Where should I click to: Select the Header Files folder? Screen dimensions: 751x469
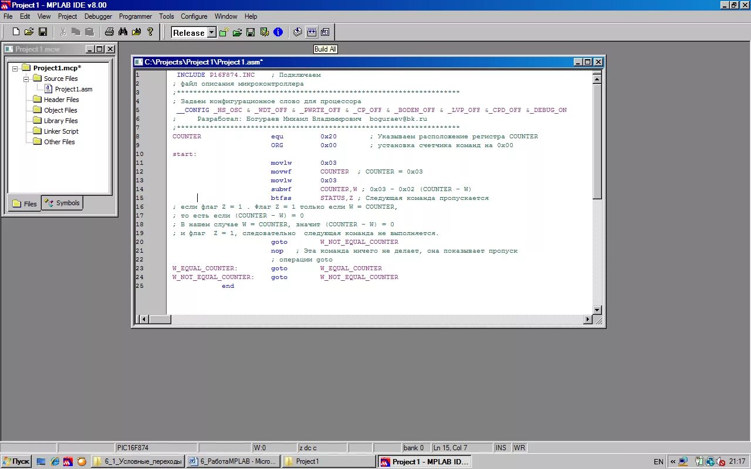[61, 100]
